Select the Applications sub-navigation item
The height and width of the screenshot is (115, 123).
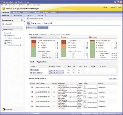point(18,15)
